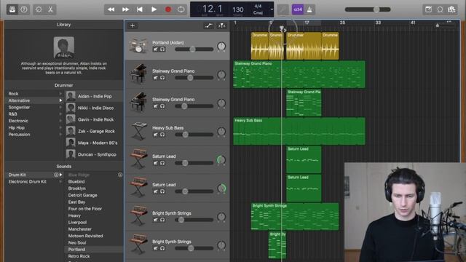Viewport: 466px width, 262px height.
Task: Solo the Portland (Aidan) drummer track
Action: 162,49
